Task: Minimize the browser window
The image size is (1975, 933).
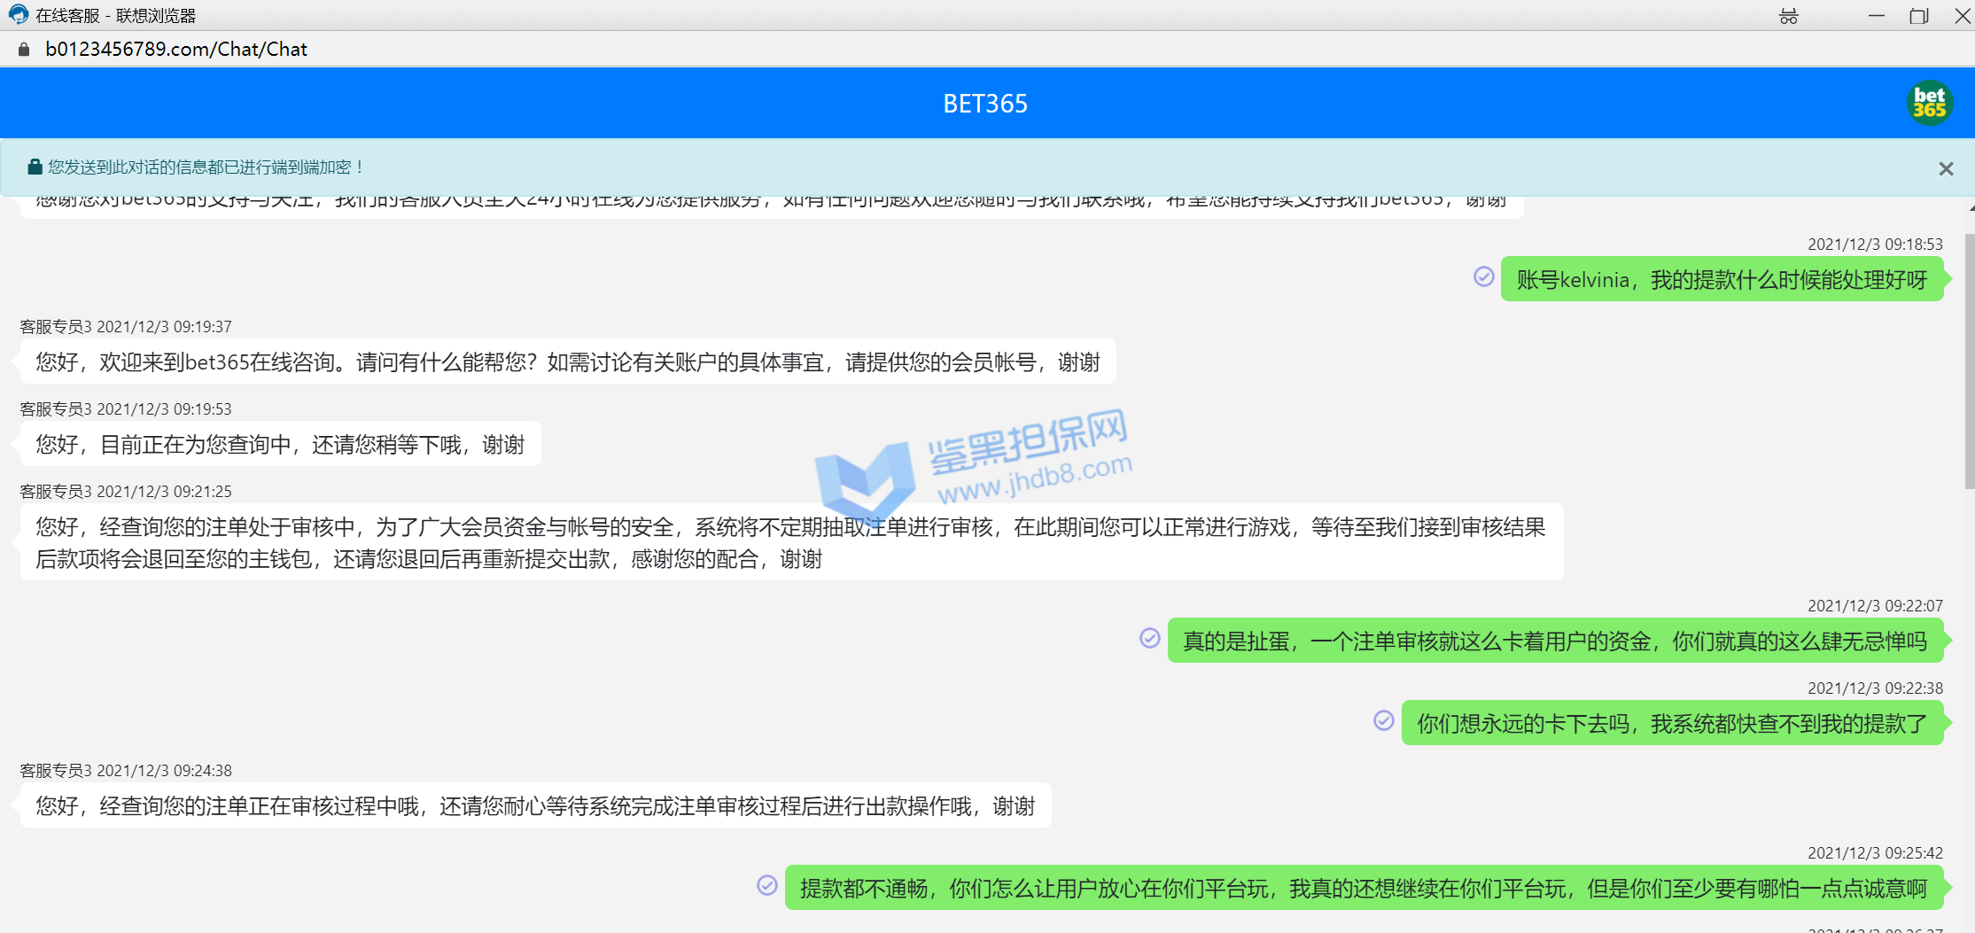Action: tap(1876, 16)
